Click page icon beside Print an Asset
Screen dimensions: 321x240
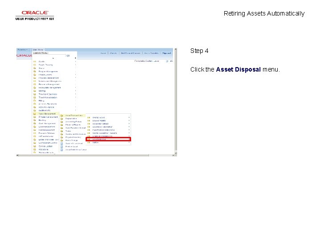tap(62, 147)
